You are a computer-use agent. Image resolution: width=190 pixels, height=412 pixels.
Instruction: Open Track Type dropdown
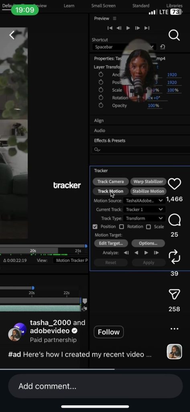(x=144, y=218)
